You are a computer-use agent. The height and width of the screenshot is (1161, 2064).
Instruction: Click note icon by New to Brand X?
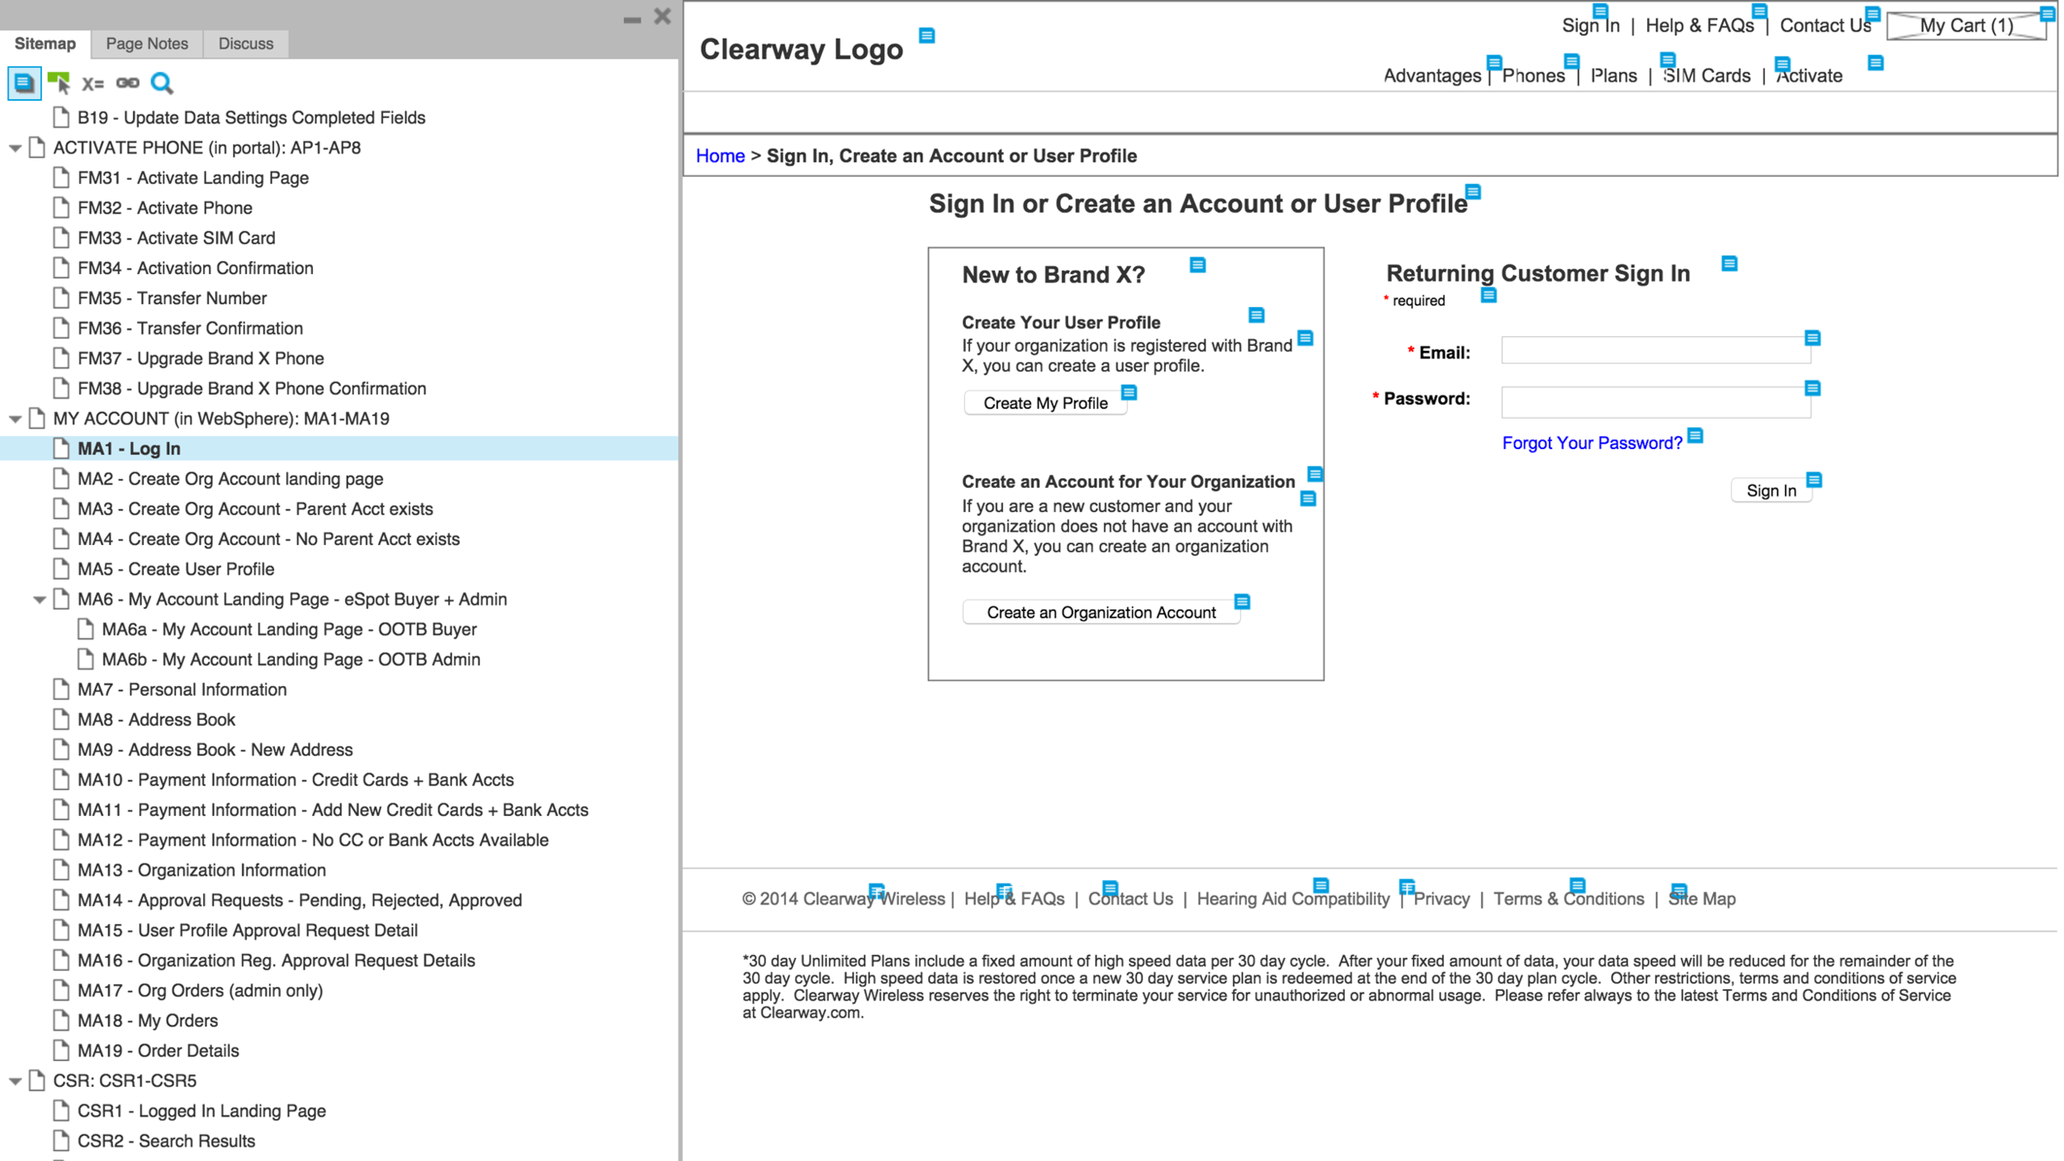coord(1197,265)
